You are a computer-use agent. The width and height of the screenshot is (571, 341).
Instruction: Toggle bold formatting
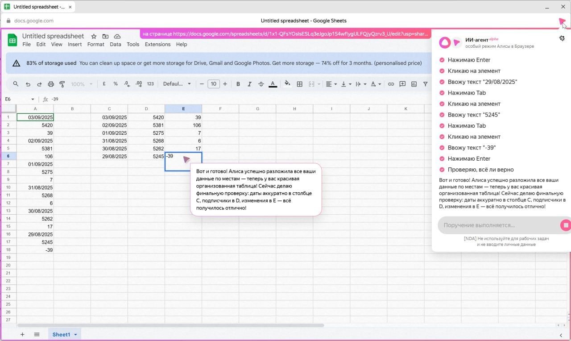tap(238, 84)
